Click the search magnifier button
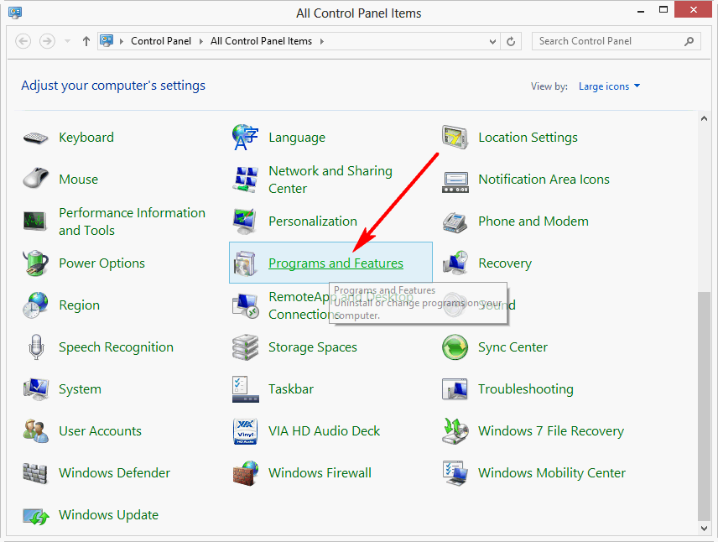718x542 pixels. point(689,41)
